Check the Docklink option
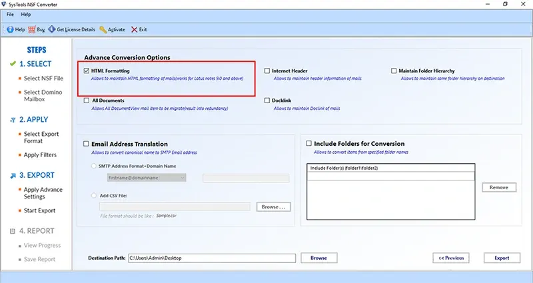The width and height of the screenshot is (533, 283). 267,101
